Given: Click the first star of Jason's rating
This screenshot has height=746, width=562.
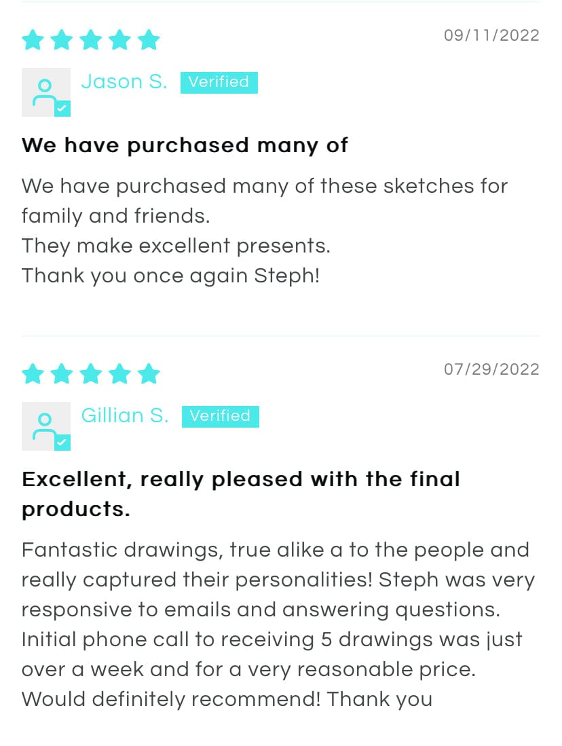Looking at the screenshot, I should coord(32,40).
